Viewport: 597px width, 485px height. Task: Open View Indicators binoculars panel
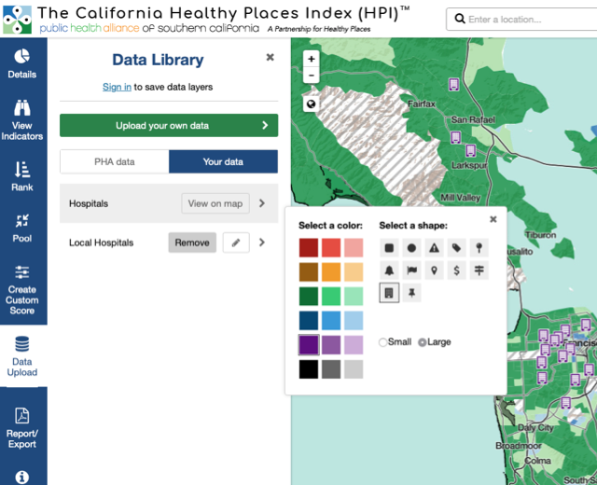(x=22, y=117)
